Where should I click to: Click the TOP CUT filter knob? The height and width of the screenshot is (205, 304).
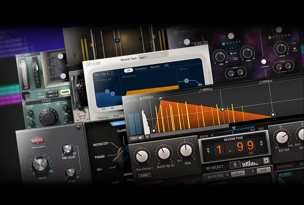[x=30, y=113]
